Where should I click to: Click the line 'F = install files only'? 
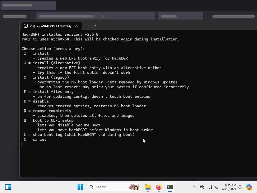click(x=48, y=91)
